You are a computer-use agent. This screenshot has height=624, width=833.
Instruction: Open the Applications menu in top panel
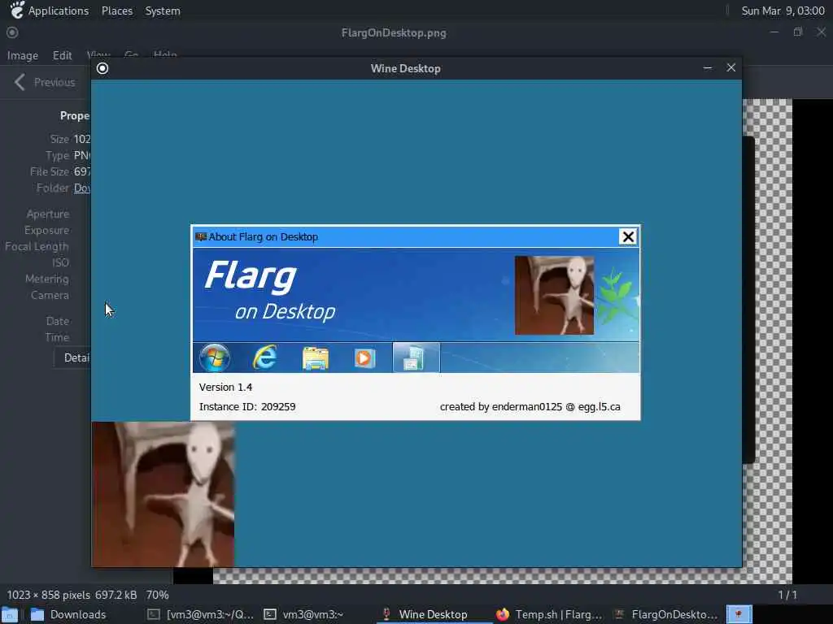(50, 11)
